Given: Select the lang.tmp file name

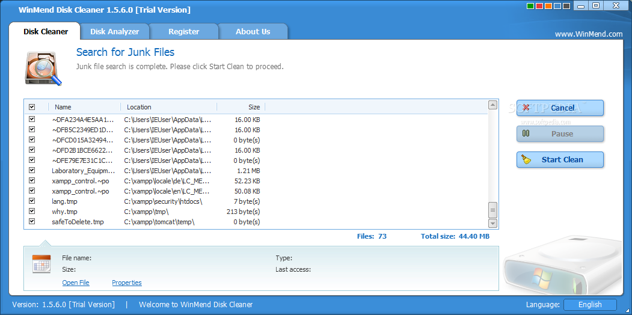Looking at the screenshot, I should click(x=64, y=201).
